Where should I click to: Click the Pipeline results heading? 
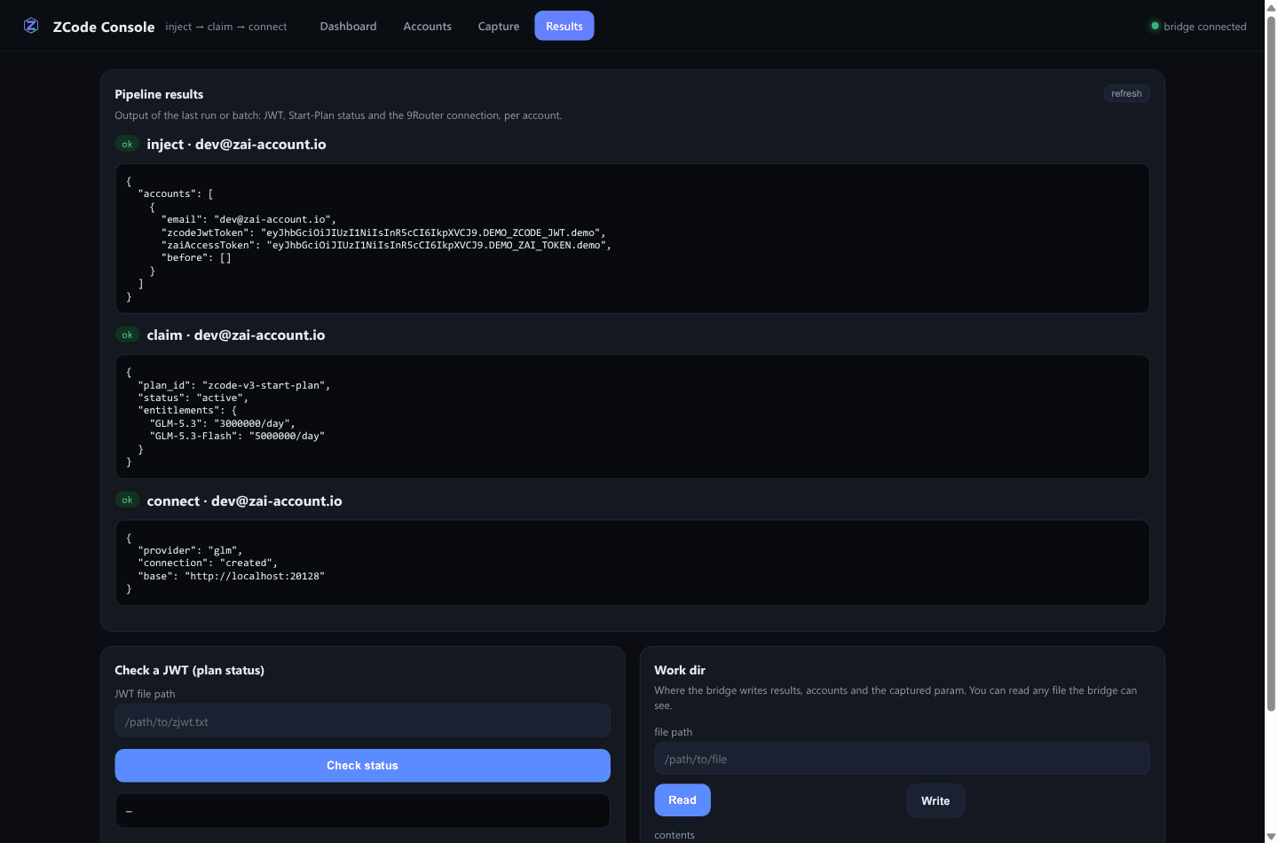(x=159, y=94)
